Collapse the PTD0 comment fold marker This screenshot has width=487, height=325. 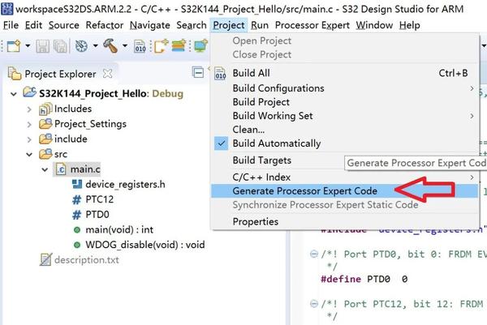pos(313,253)
